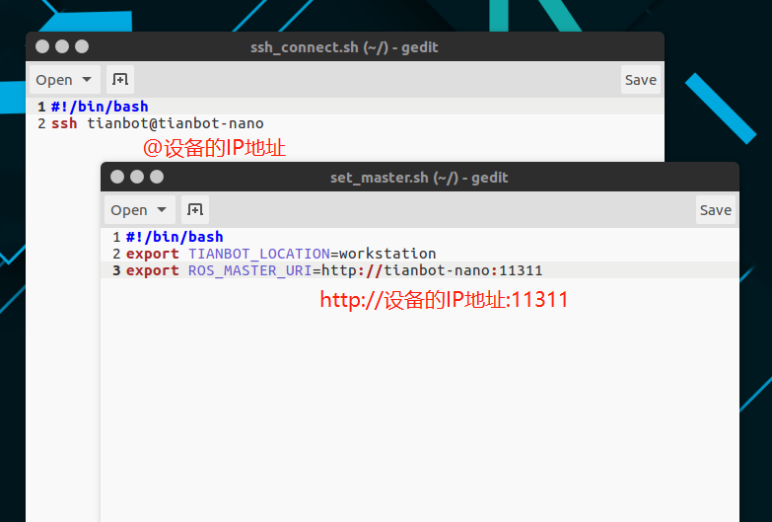
Task: Click '#!/bin/bash' in ssh_connect.sh window
Action: pos(100,107)
